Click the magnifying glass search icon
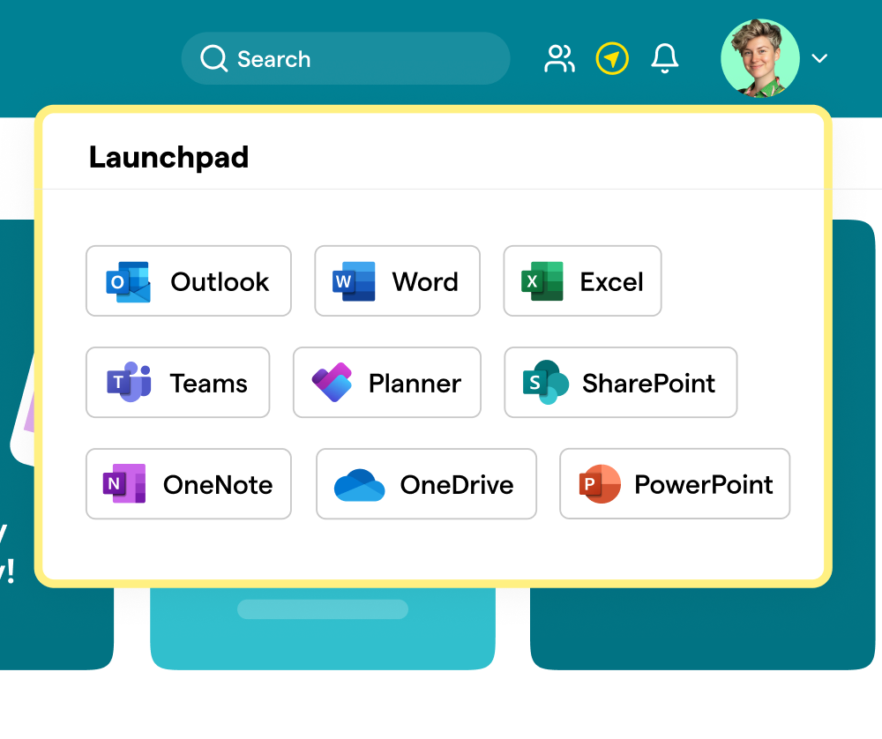The width and height of the screenshot is (882, 739). coord(213,58)
